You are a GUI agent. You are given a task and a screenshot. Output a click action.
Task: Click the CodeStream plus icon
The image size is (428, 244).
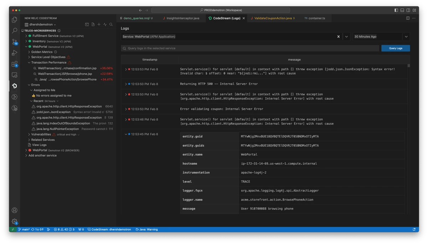[x=99, y=25]
